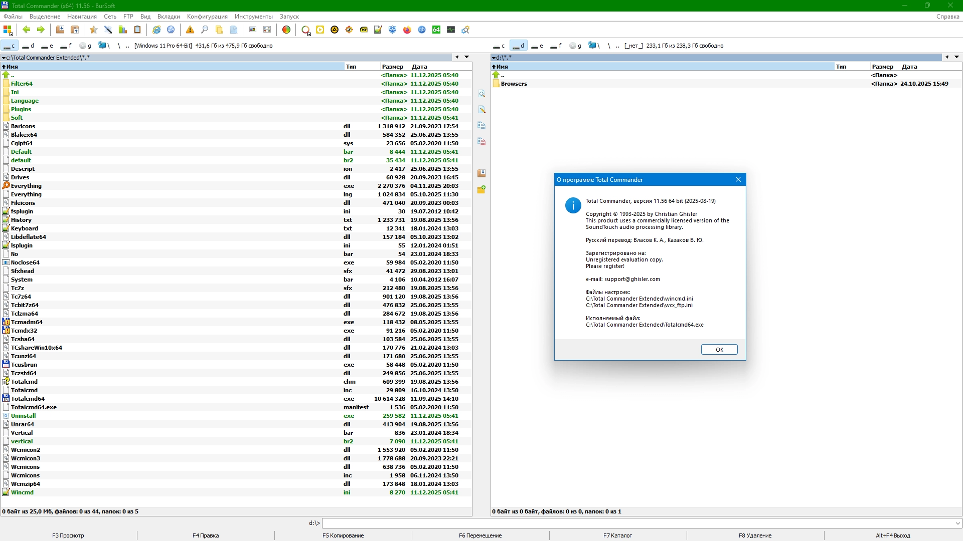
Task: Click the yellow warning triangle icon
Action: 190,30
